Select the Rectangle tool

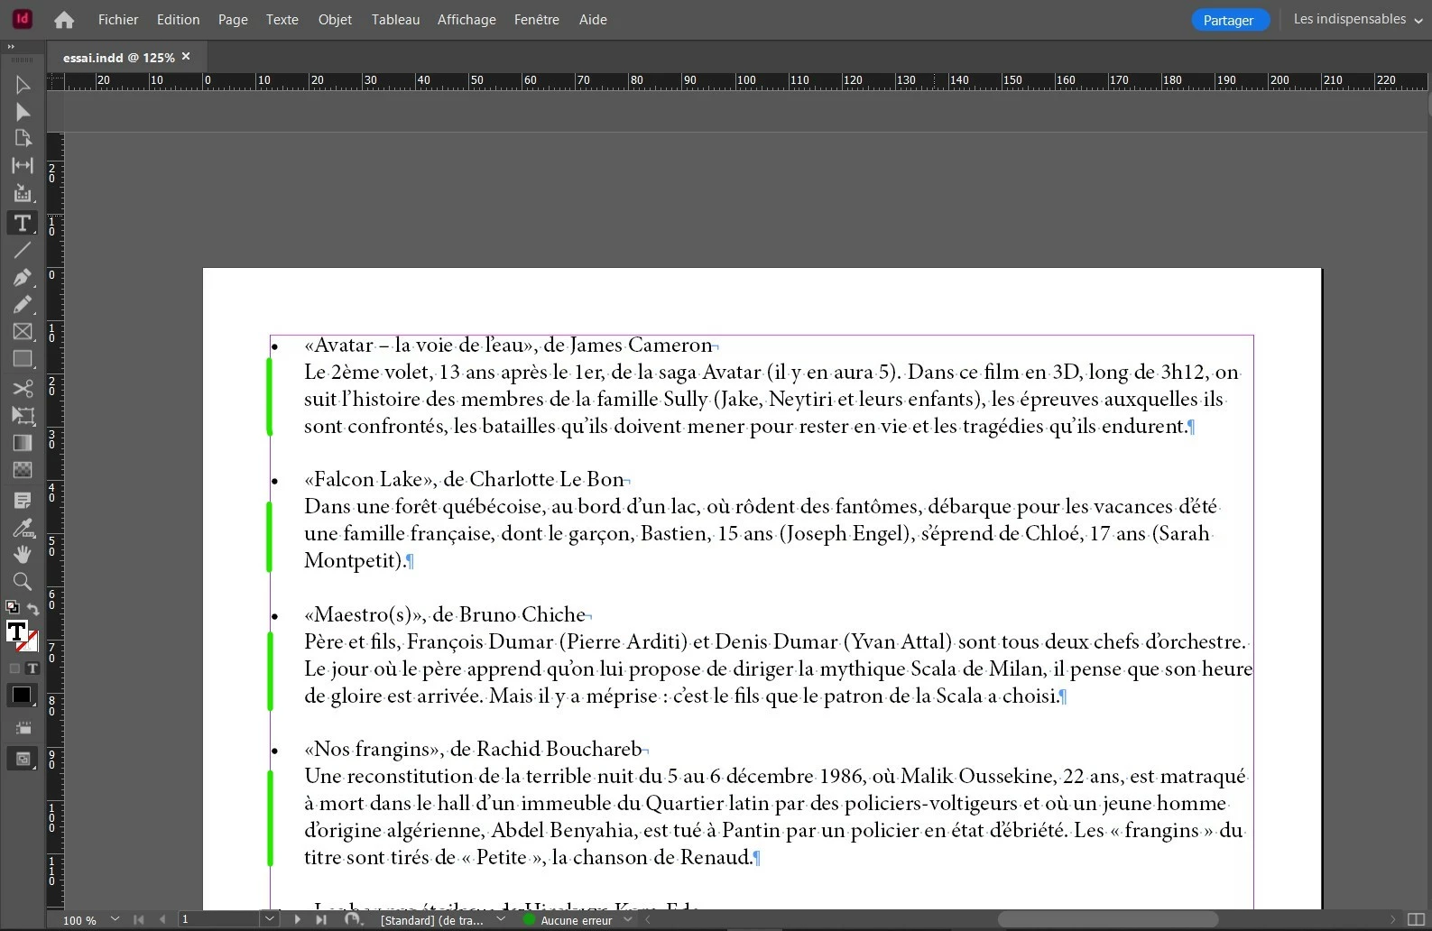click(x=23, y=359)
